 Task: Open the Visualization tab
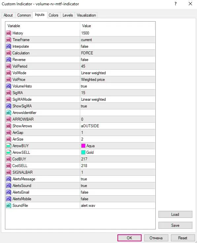point(86,15)
